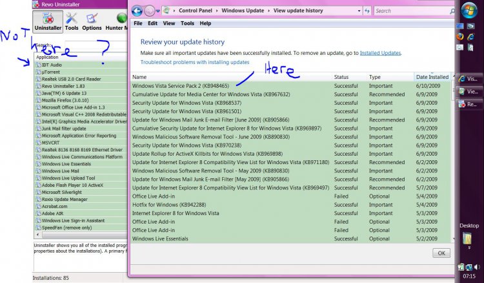
Task: Select Hotfix for Windows (KB942288) row
Action: [290, 205]
